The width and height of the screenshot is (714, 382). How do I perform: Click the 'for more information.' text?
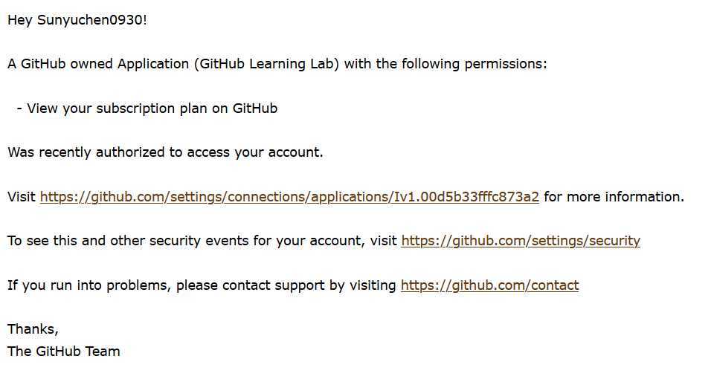(614, 197)
